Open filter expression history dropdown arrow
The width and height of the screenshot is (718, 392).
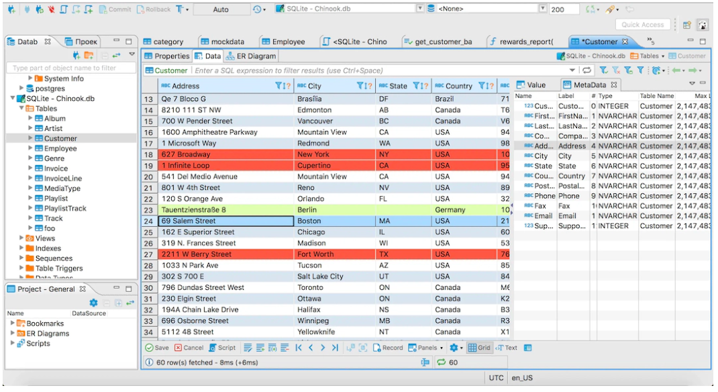[x=572, y=70]
